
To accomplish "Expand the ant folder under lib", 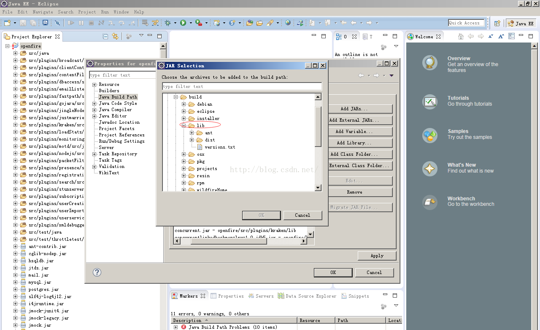I will (x=192, y=133).
